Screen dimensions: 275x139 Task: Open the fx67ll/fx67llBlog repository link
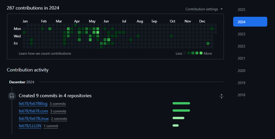(33, 104)
